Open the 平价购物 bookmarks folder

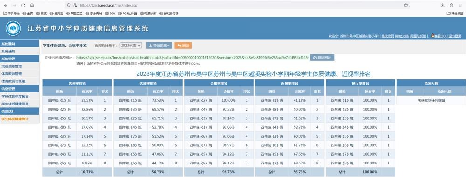pyautogui.click(x=11, y=13)
